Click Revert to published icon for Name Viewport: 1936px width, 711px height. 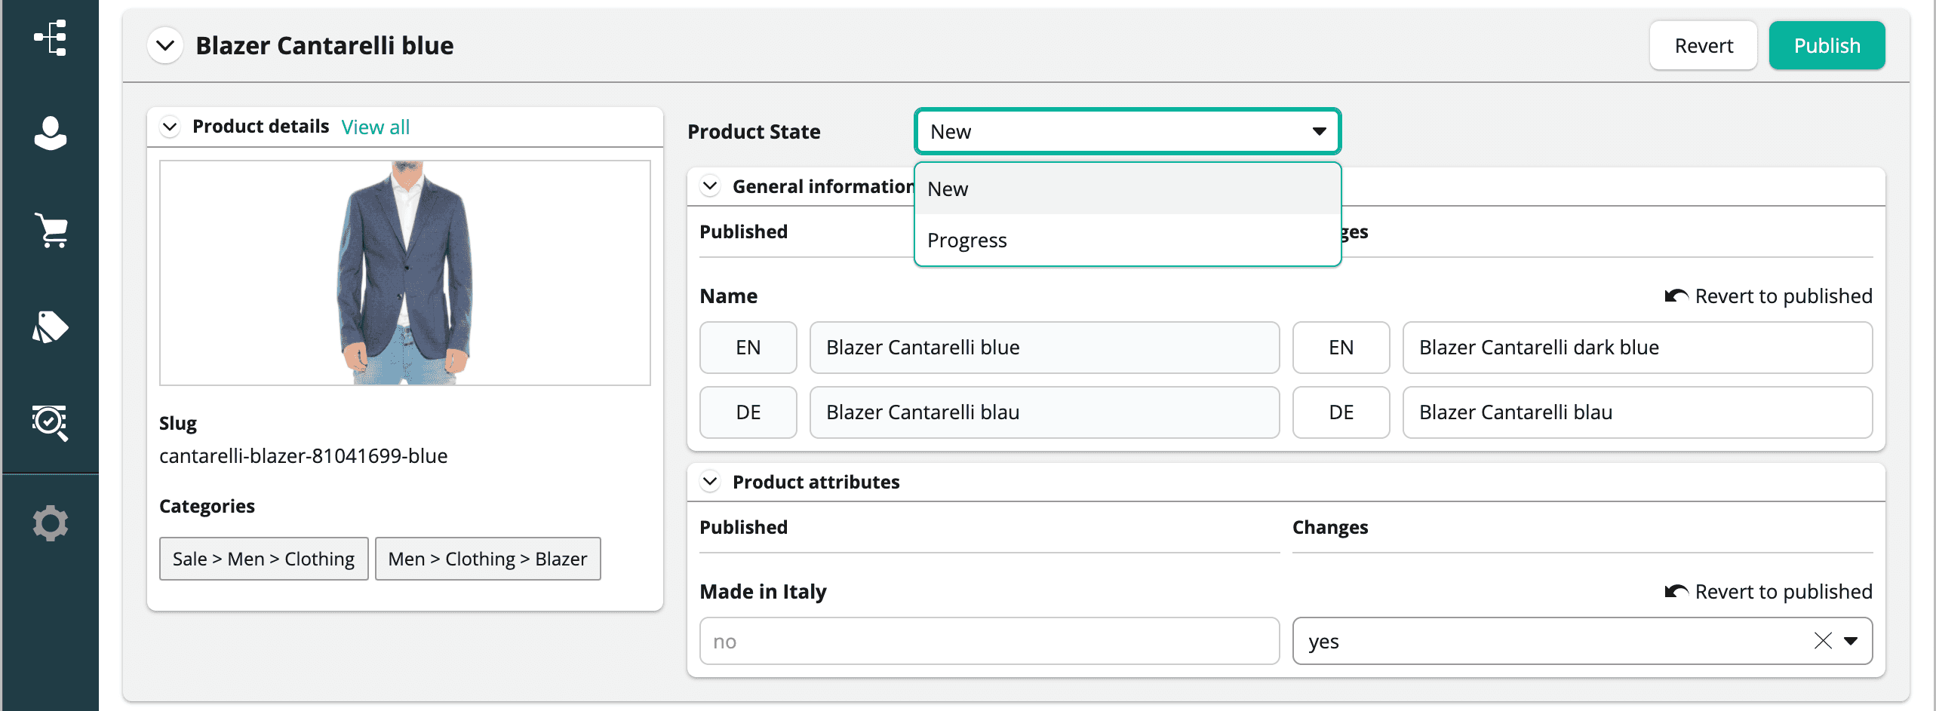1676,296
